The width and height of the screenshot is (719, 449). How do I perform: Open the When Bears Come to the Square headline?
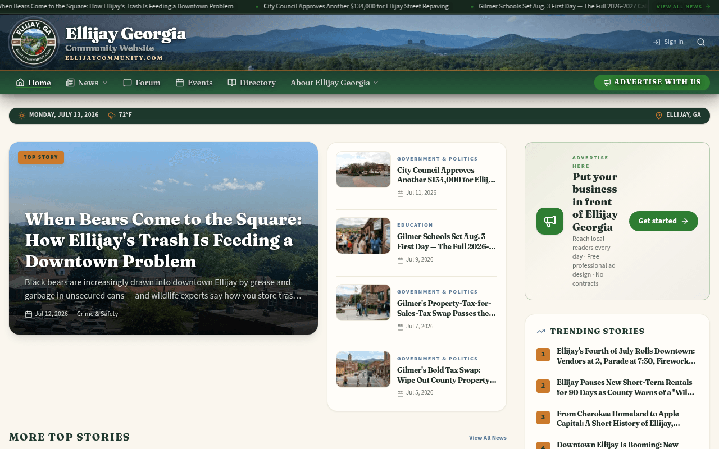pos(163,240)
